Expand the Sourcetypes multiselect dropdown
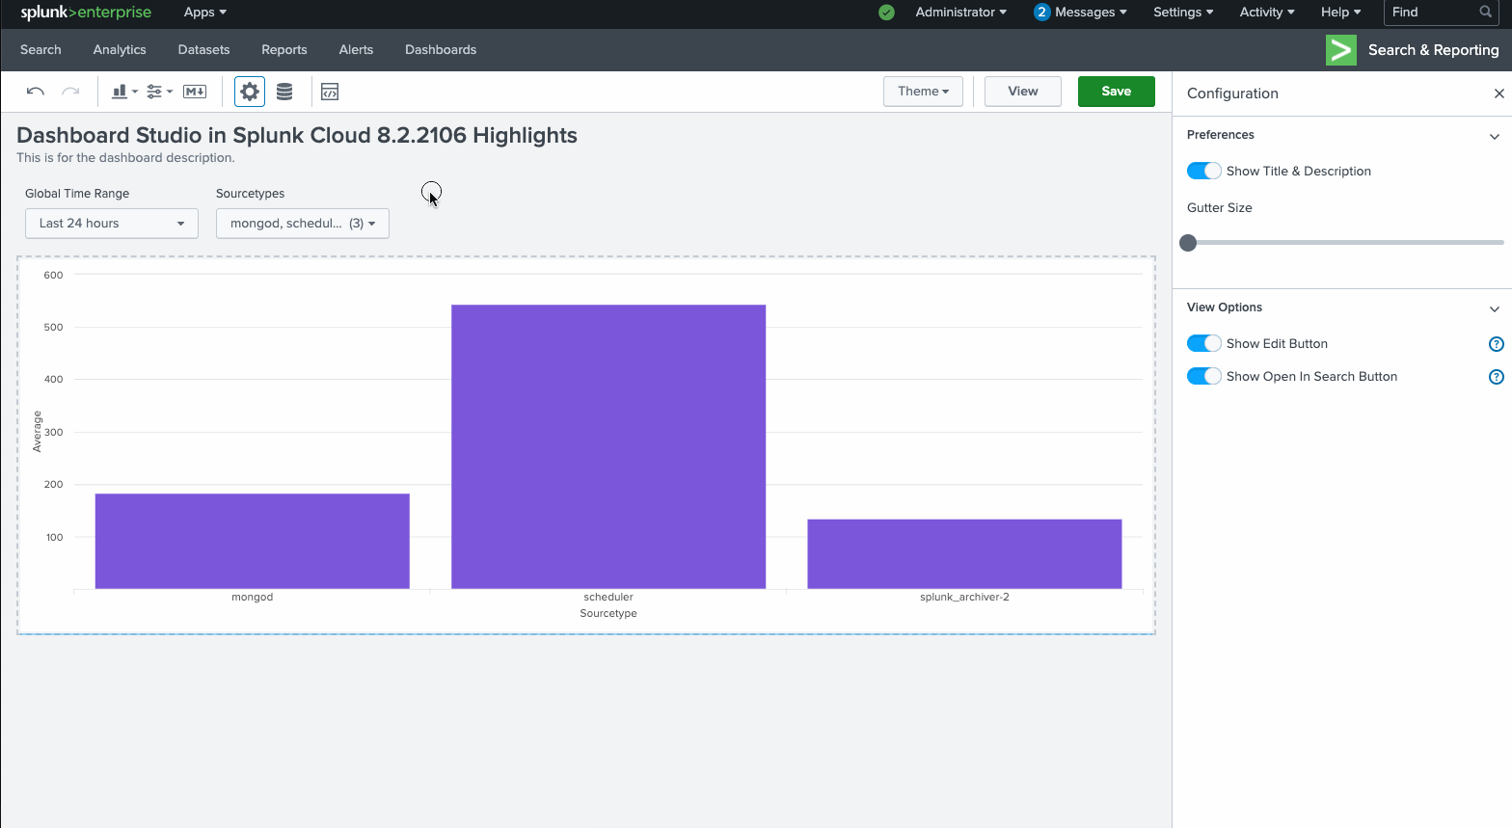 pos(303,223)
